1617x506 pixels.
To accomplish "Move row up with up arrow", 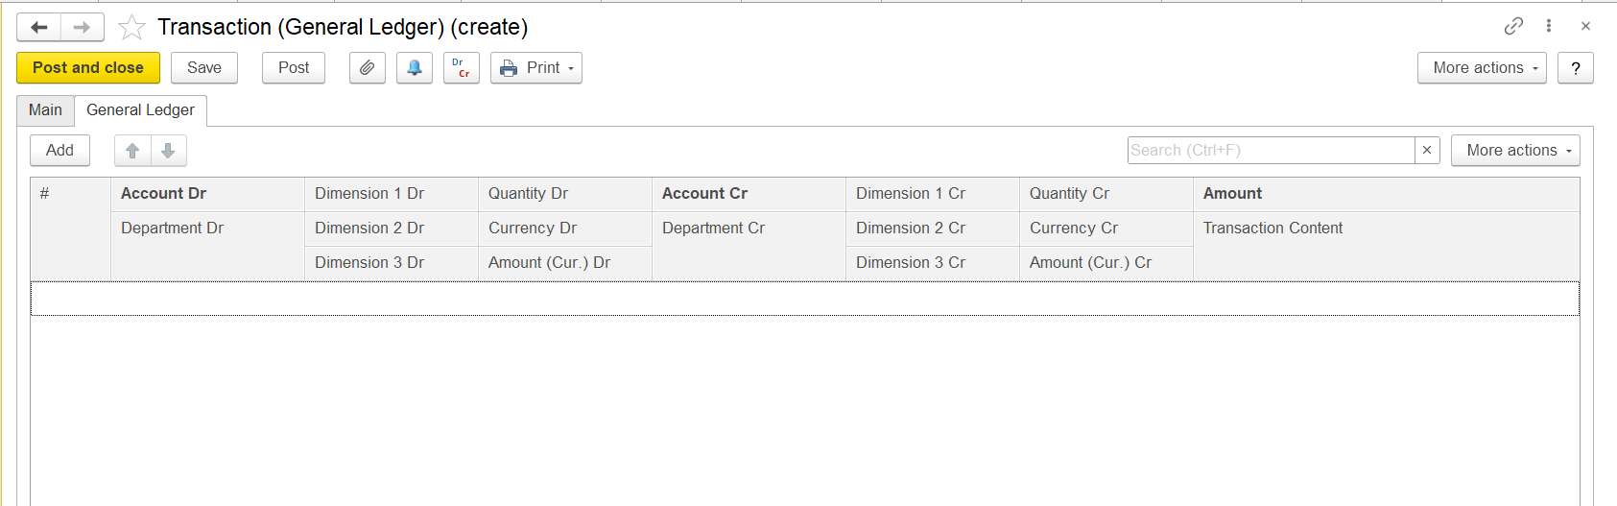I will (132, 151).
